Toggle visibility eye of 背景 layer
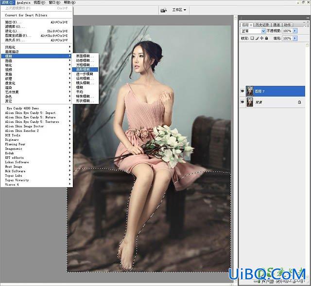 point(242,102)
